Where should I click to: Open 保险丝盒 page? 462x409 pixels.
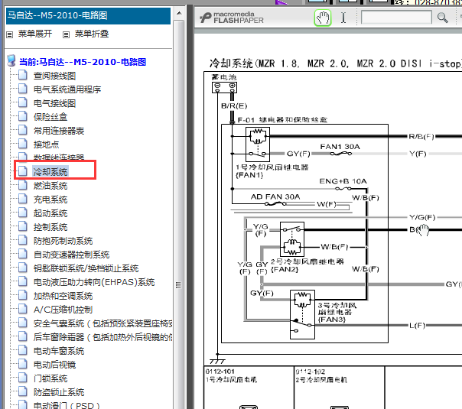[x=50, y=117]
